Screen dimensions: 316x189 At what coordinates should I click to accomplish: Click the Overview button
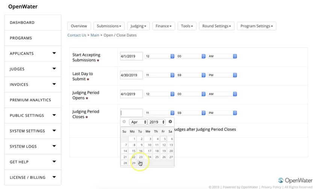[79, 26]
